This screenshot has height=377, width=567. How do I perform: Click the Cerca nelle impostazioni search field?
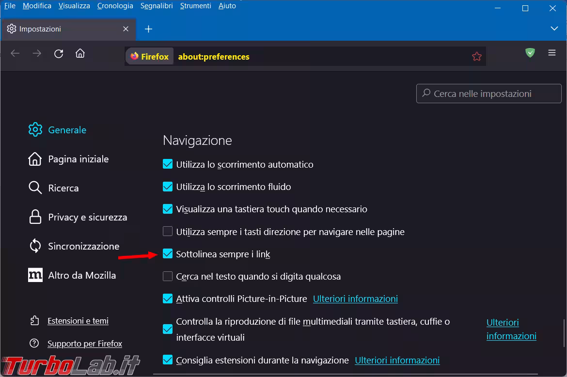click(x=488, y=94)
